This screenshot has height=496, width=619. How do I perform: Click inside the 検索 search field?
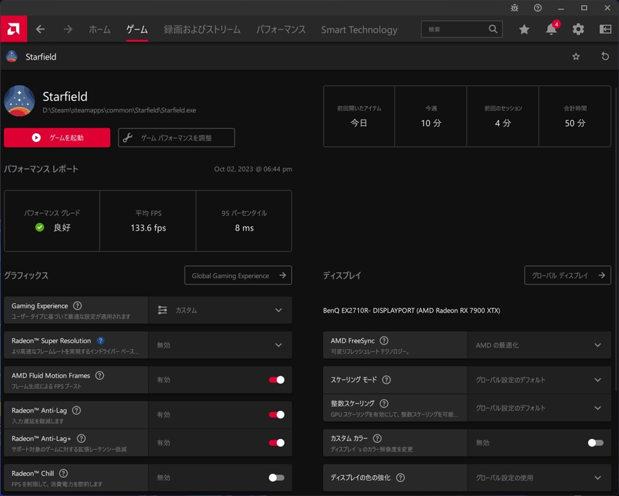(456, 29)
